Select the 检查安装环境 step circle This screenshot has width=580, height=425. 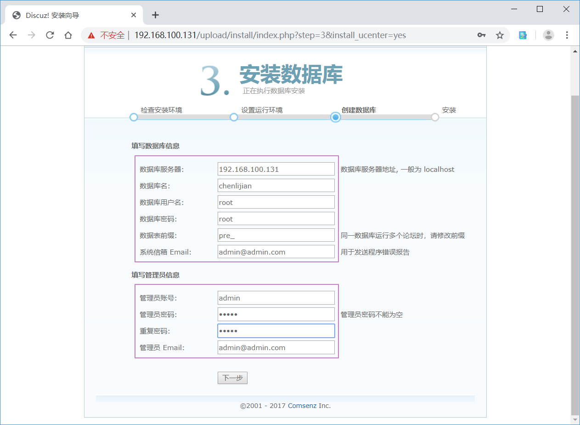(133, 117)
